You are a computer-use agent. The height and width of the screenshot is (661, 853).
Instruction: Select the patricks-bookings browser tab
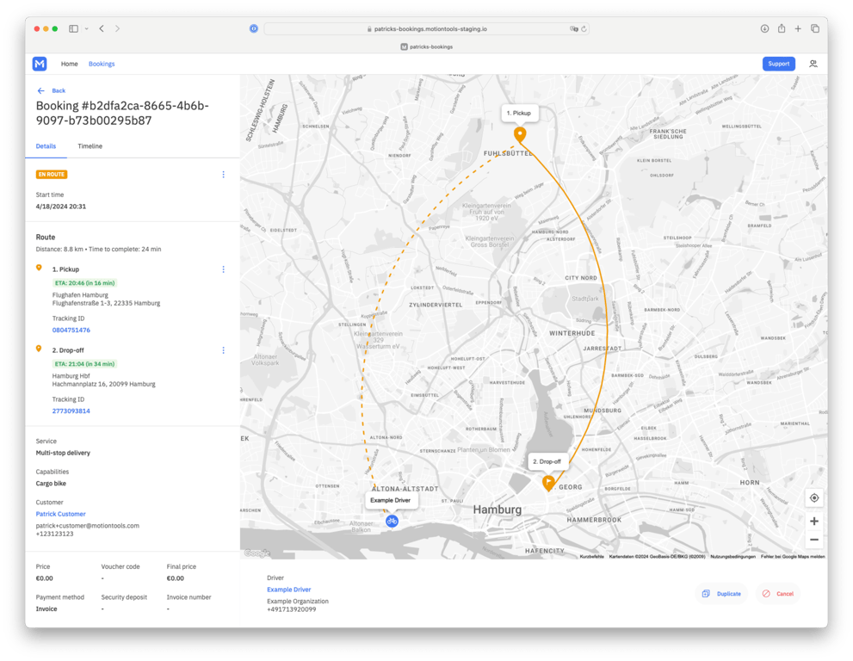[x=427, y=46]
